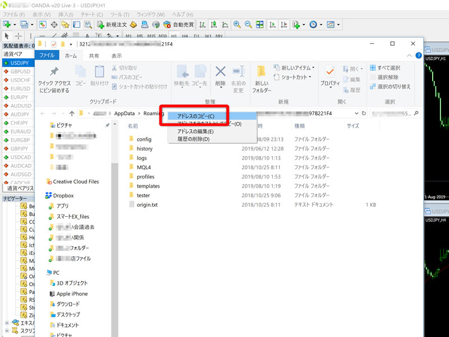Select Explorer ribbon 表示 tab

point(117,56)
